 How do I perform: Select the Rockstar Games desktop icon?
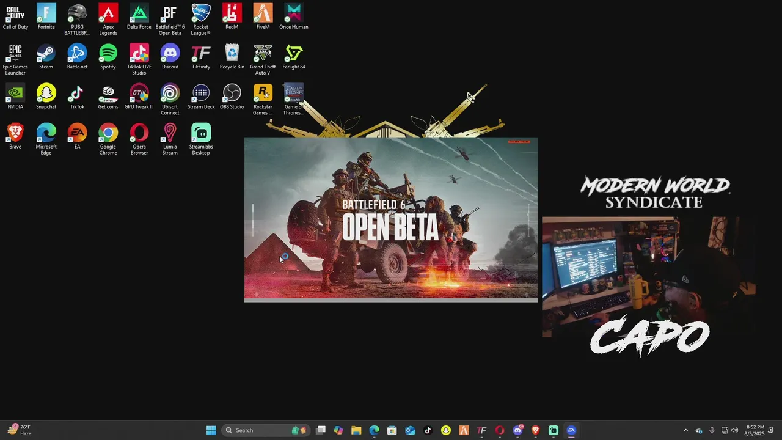(263, 99)
